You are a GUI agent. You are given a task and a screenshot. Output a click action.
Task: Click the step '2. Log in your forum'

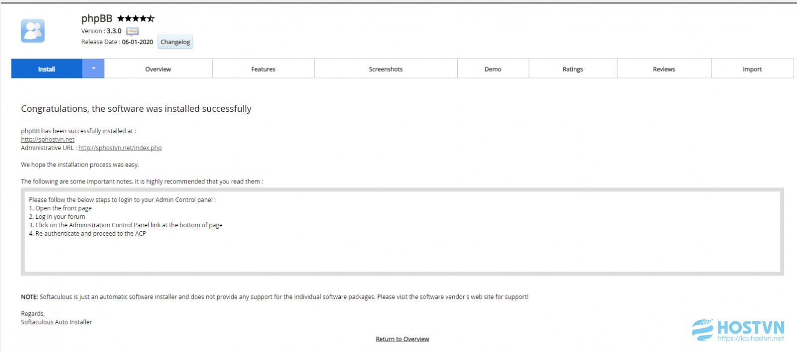coord(57,217)
